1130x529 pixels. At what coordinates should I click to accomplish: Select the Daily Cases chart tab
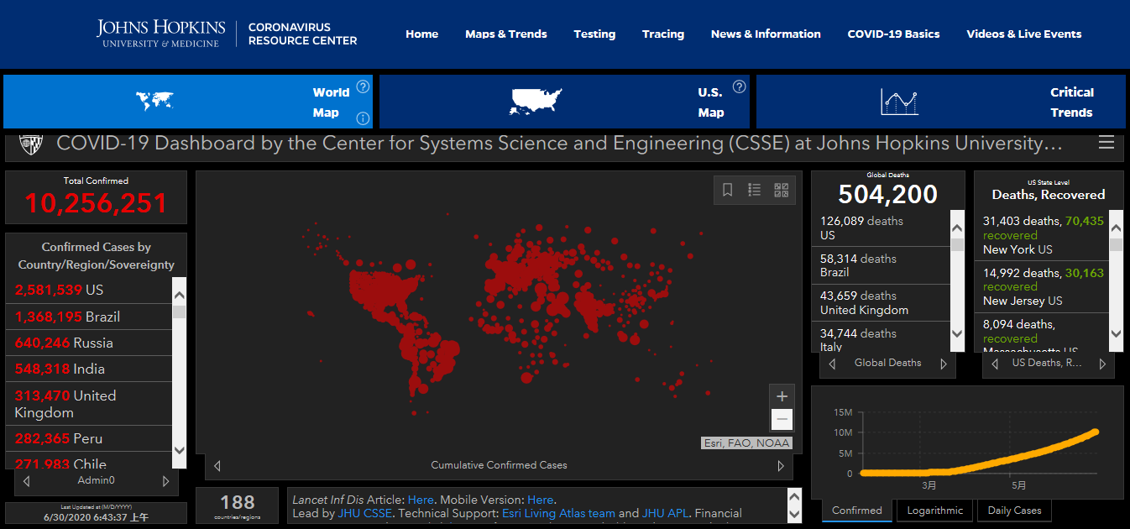point(1014,511)
